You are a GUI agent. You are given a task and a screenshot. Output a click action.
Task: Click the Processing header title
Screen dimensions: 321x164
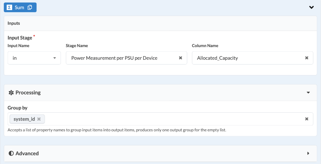[28, 93]
